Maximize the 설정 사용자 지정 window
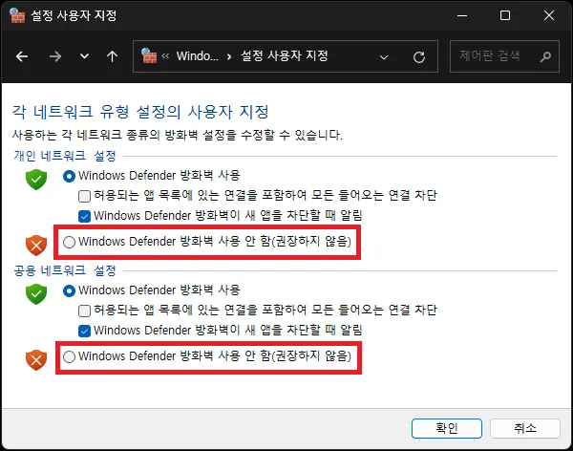 505,15
